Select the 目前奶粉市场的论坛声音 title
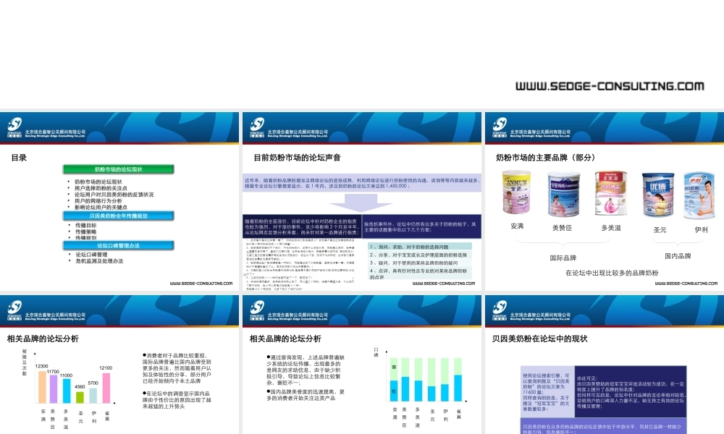 (x=297, y=158)
